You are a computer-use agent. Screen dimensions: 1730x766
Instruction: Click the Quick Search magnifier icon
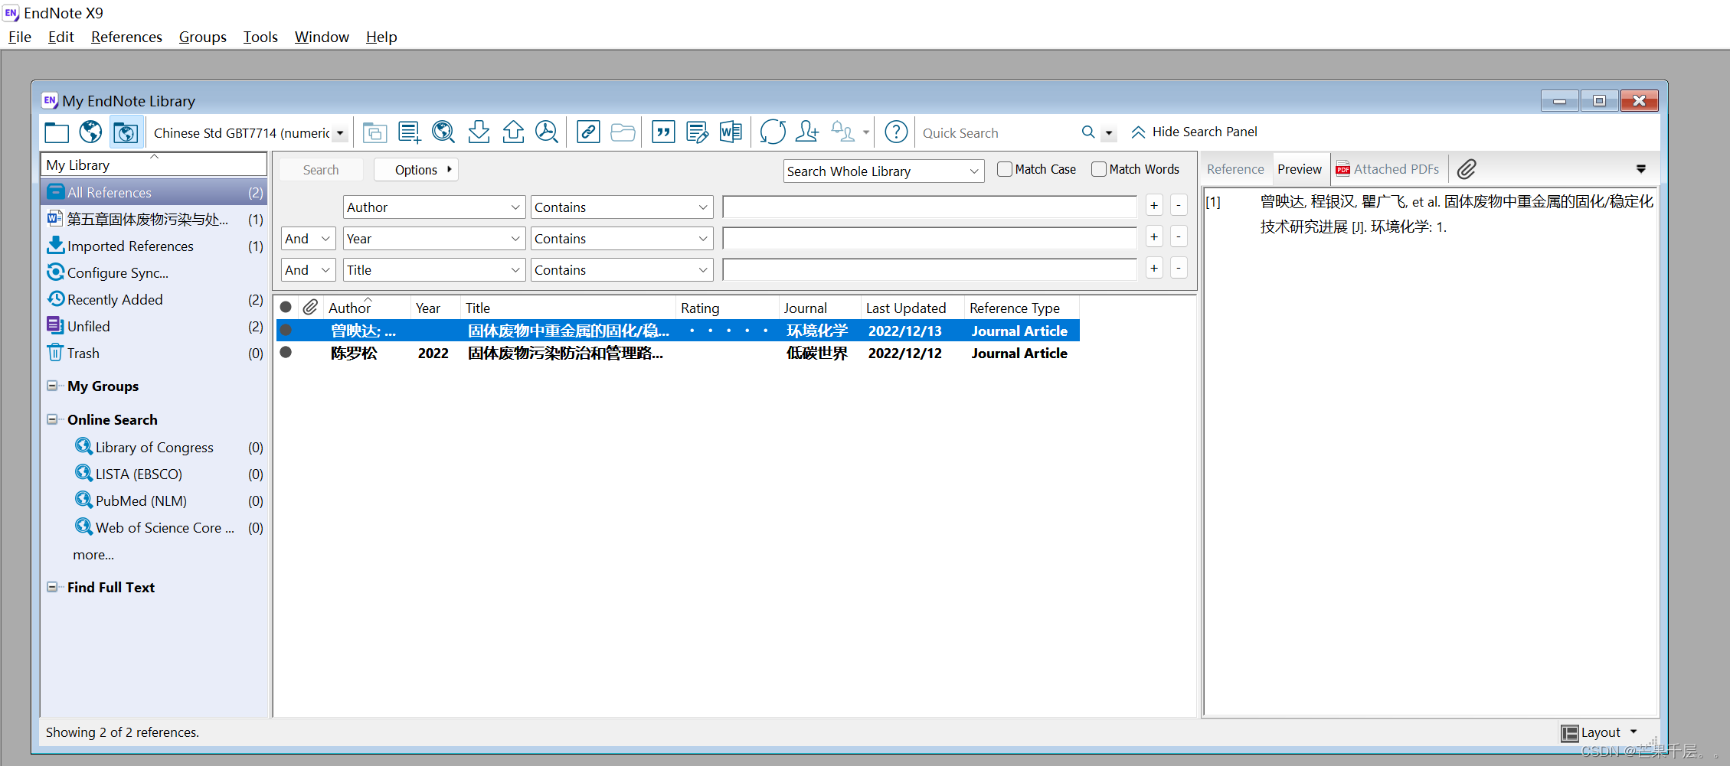tap(1088, 132)
